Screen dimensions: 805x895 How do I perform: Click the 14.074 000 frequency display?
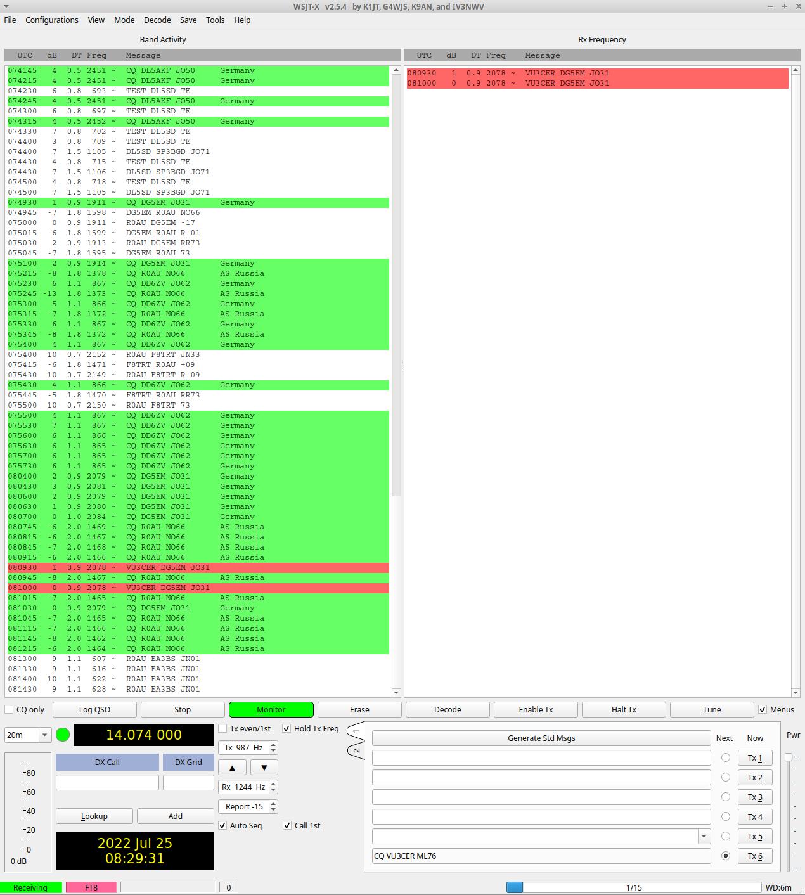(144, 735)
